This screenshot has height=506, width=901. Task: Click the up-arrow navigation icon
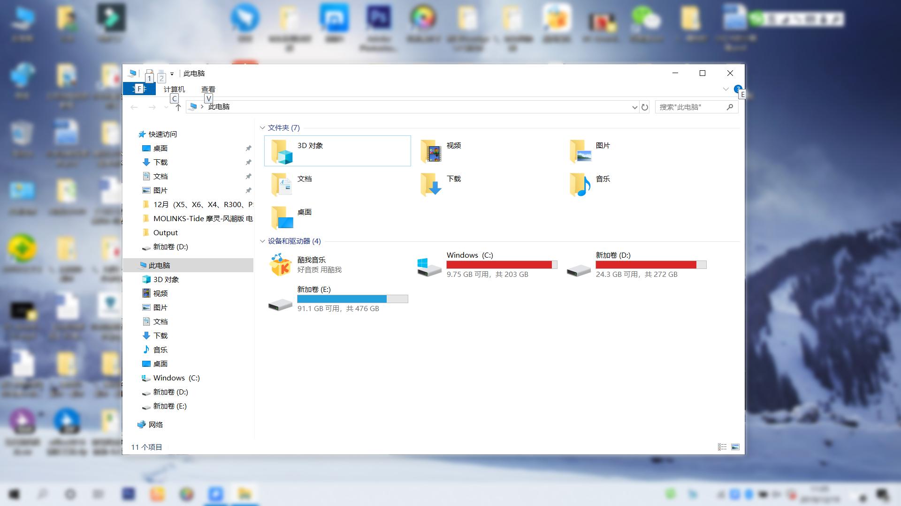pos(178,107)
